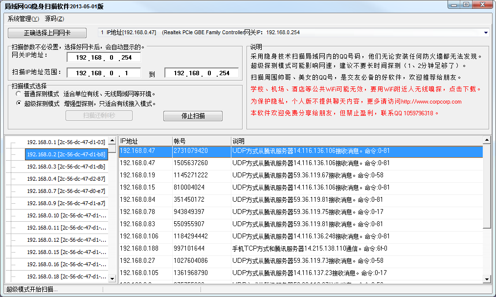Select 普通探测模式 radio button
Image resolution: width=496 pixels, height=297 pixels.
tap(19, 94)
